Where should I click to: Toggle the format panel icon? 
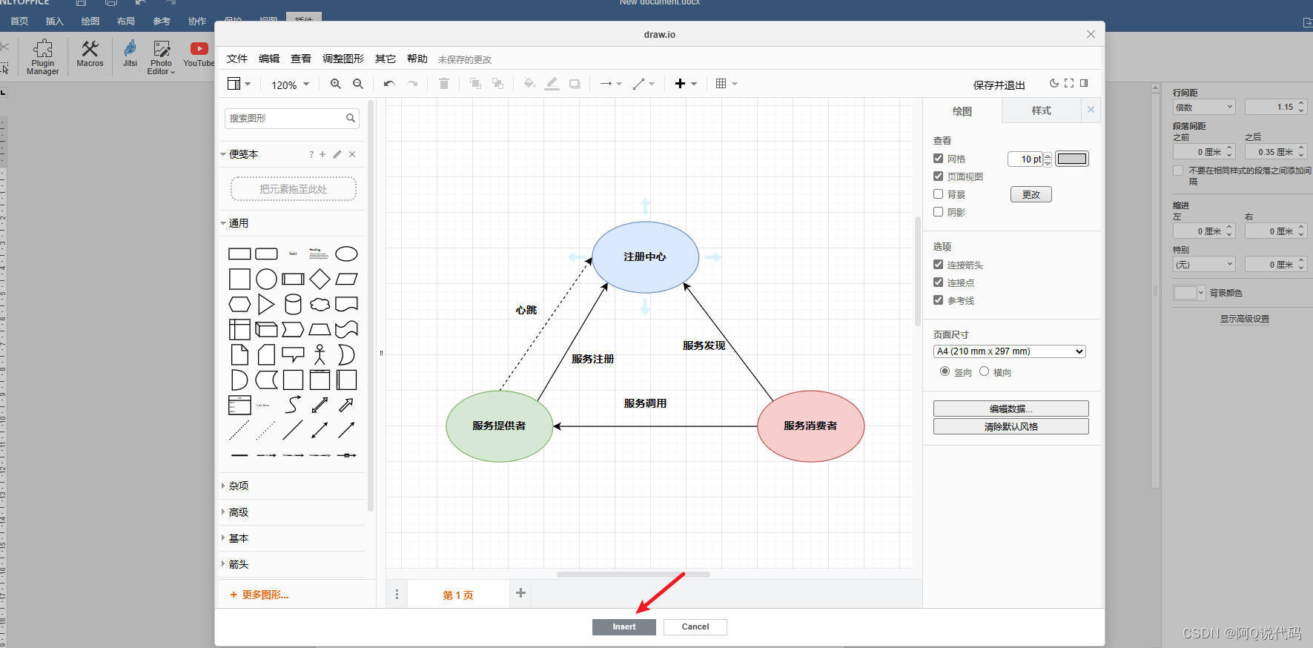(x=1084, y=84)
